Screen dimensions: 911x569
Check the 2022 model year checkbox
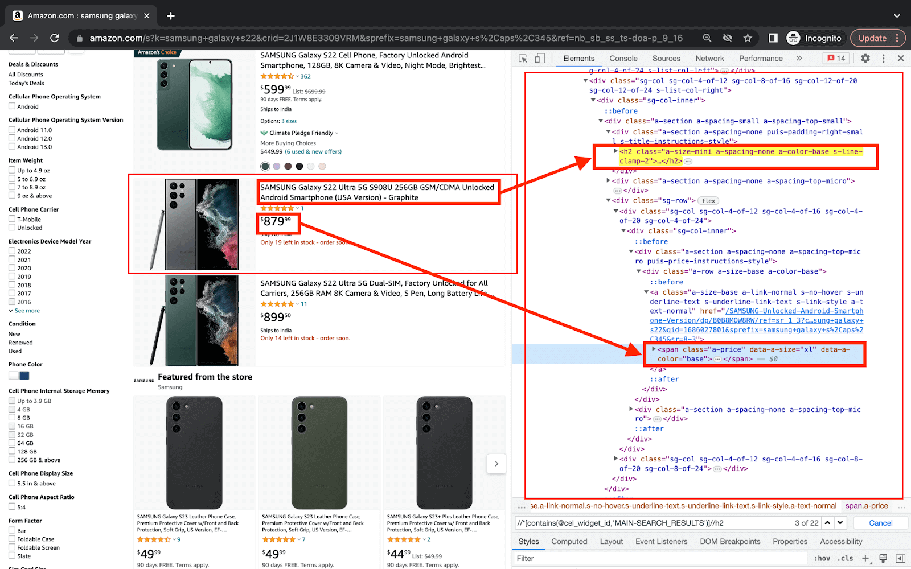pos(12,251)
